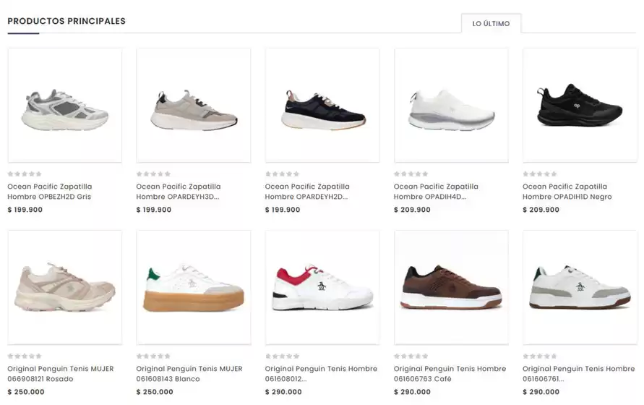Screen dimensions: 644x405
Task: Click star rating under 061606763 Café sneaker
Action: coord(411,356)
